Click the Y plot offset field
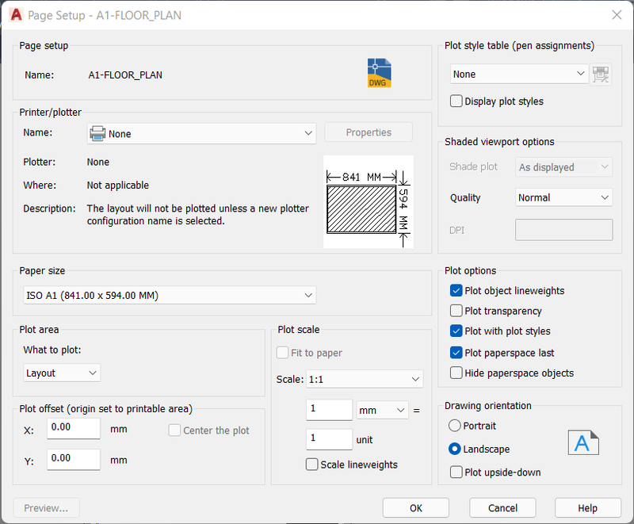 pos(74,459)
